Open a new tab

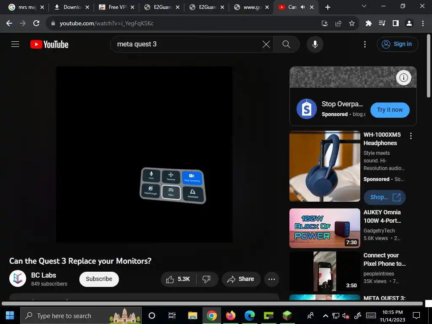click(x=327, y=7)
